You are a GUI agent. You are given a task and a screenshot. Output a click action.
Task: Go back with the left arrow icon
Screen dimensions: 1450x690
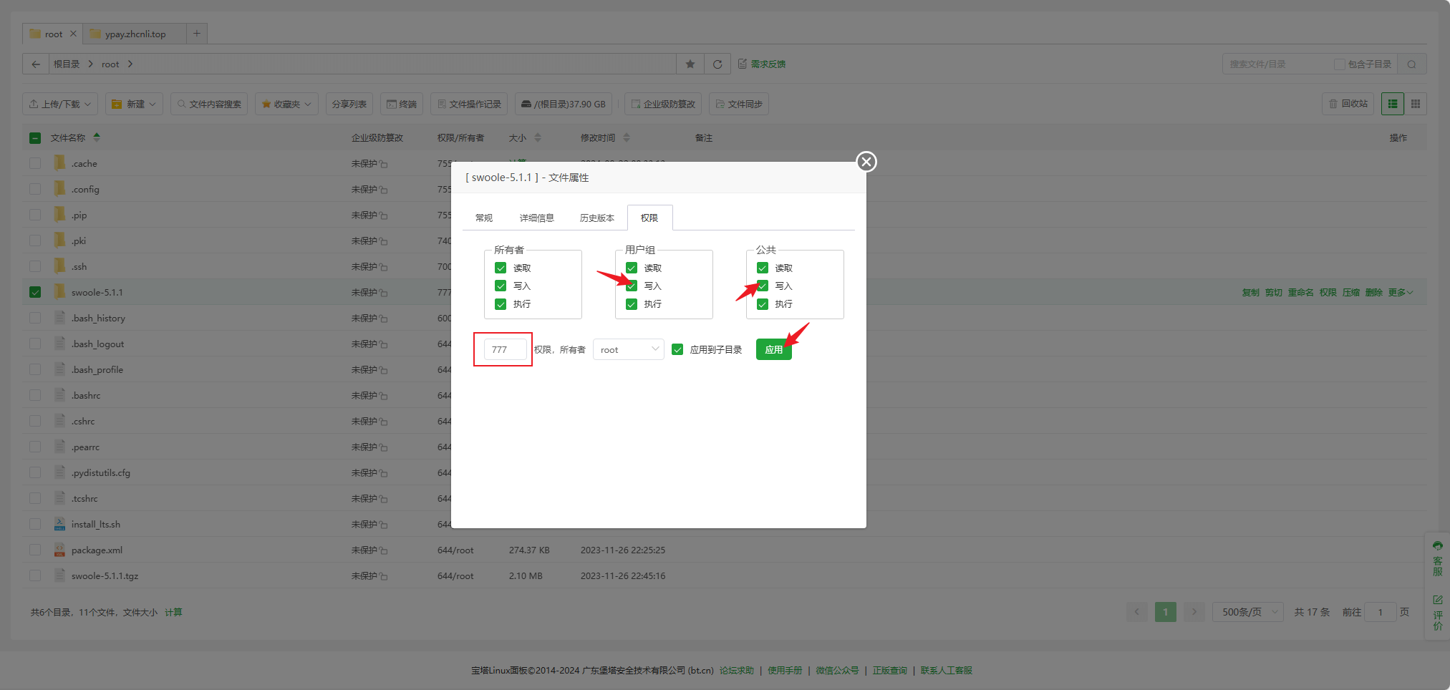36,64
